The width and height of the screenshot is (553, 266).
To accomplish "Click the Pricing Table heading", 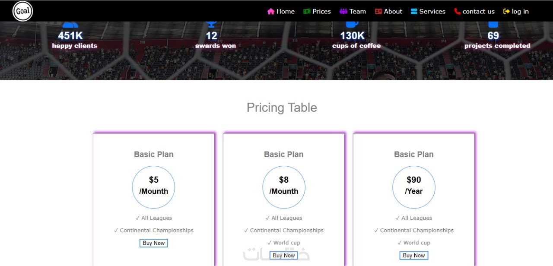I will (282, 108).
